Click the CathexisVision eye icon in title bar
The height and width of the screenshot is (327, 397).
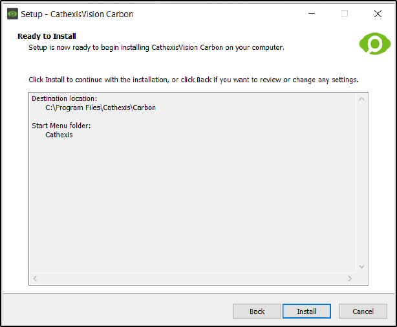12,14
